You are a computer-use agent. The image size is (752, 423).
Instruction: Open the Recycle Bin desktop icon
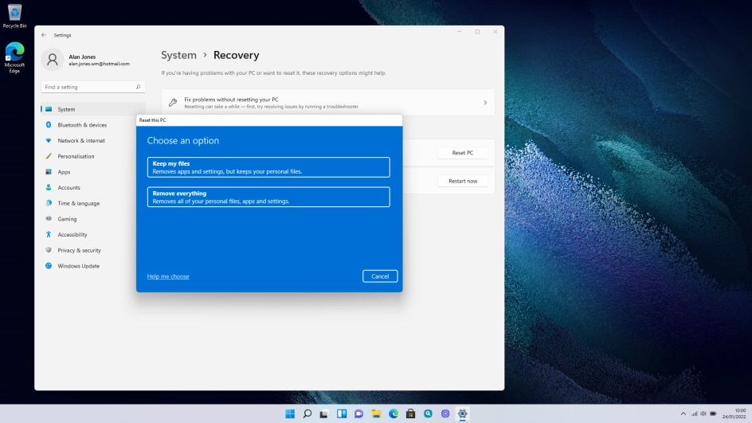point(14,15)
